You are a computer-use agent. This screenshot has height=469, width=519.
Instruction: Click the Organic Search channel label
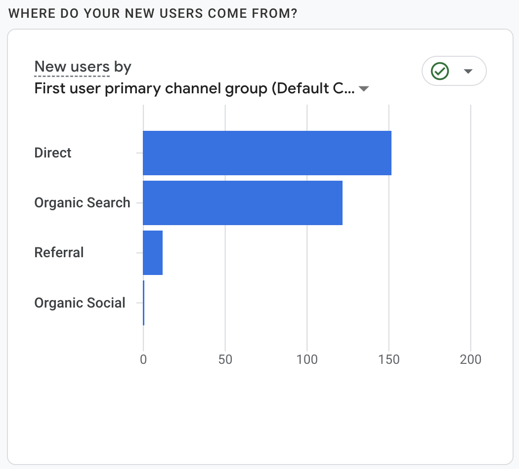[x=82, y=203]
